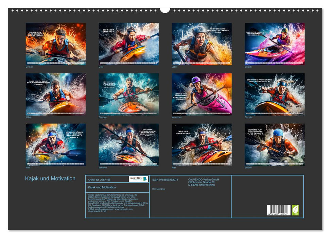Click 'Einfach' caption under pink kayak image
The image size is (330, 238).
coord(248,67)
